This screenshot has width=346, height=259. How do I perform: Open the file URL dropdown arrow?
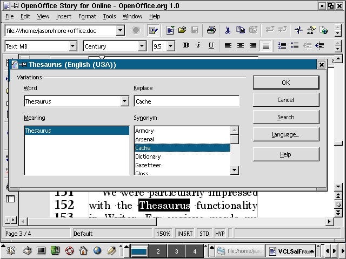[120, 30]
